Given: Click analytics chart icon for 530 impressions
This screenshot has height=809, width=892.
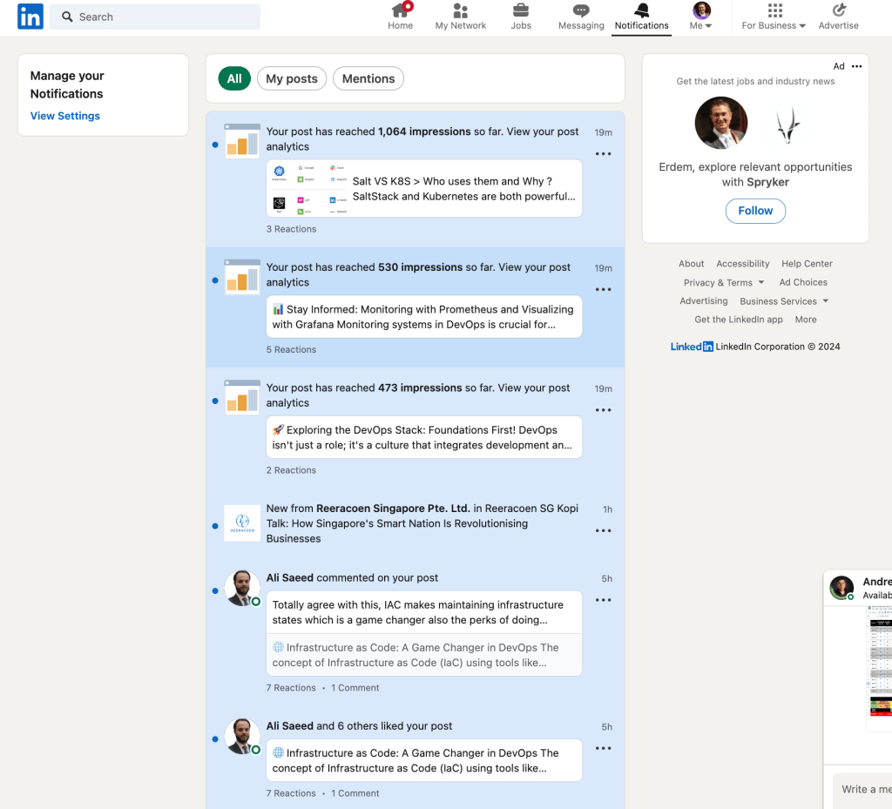Looking at the screenshot, I should click(x=242, y=276).
